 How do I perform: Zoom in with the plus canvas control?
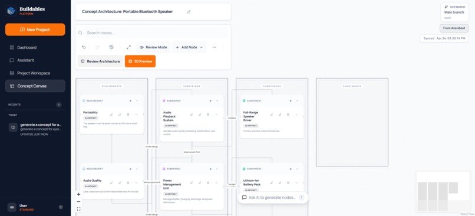[x=79, y=195]
